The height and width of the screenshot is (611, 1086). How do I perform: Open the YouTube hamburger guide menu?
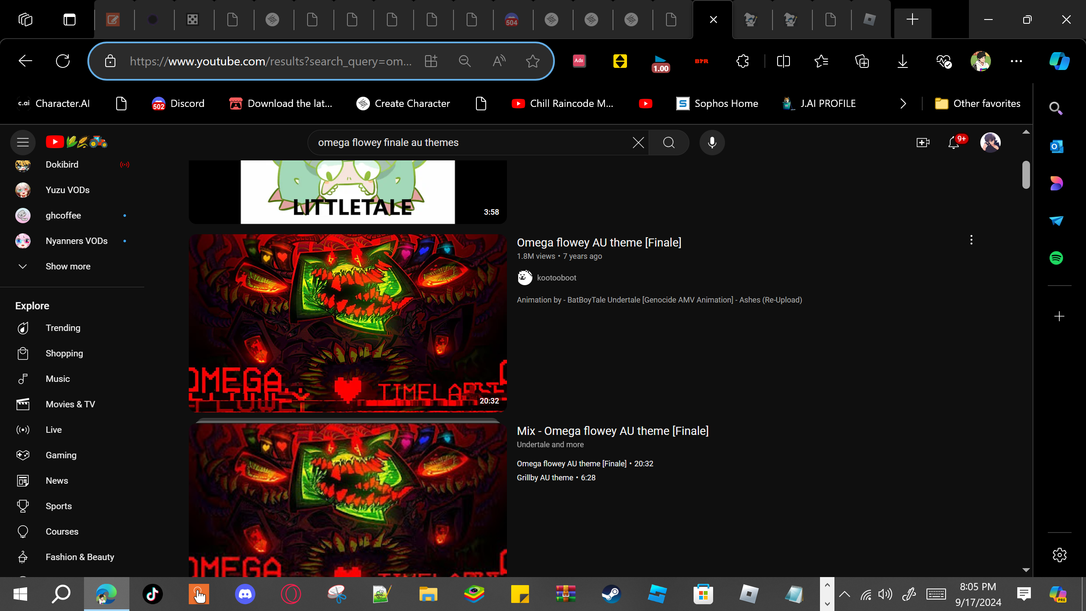coord(23,142)
